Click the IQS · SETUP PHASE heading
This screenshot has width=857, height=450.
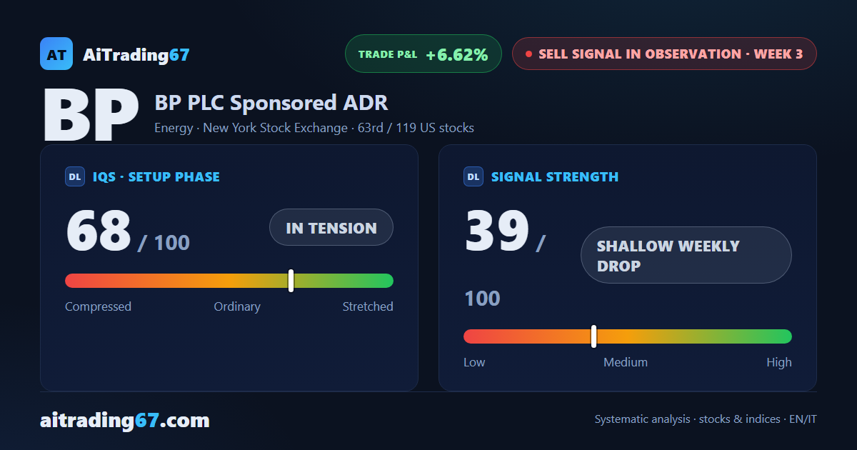(156, 176)
